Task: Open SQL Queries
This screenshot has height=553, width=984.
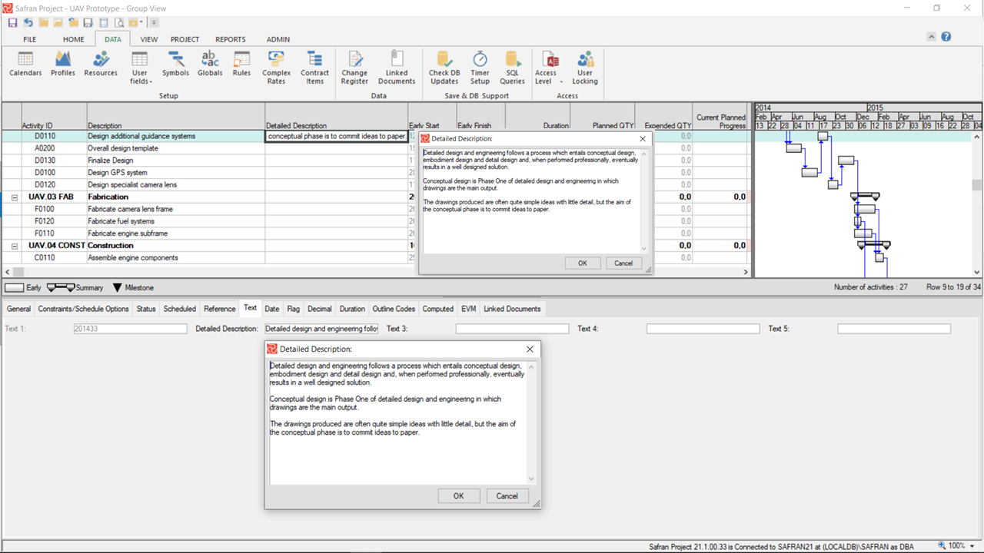Action: (512, 68)
